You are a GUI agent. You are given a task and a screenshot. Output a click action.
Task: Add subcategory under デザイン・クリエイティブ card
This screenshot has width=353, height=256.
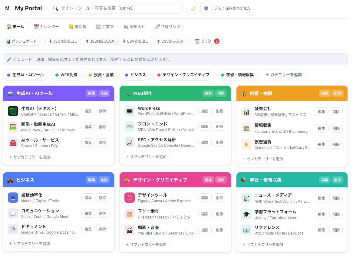click(146, 245)
